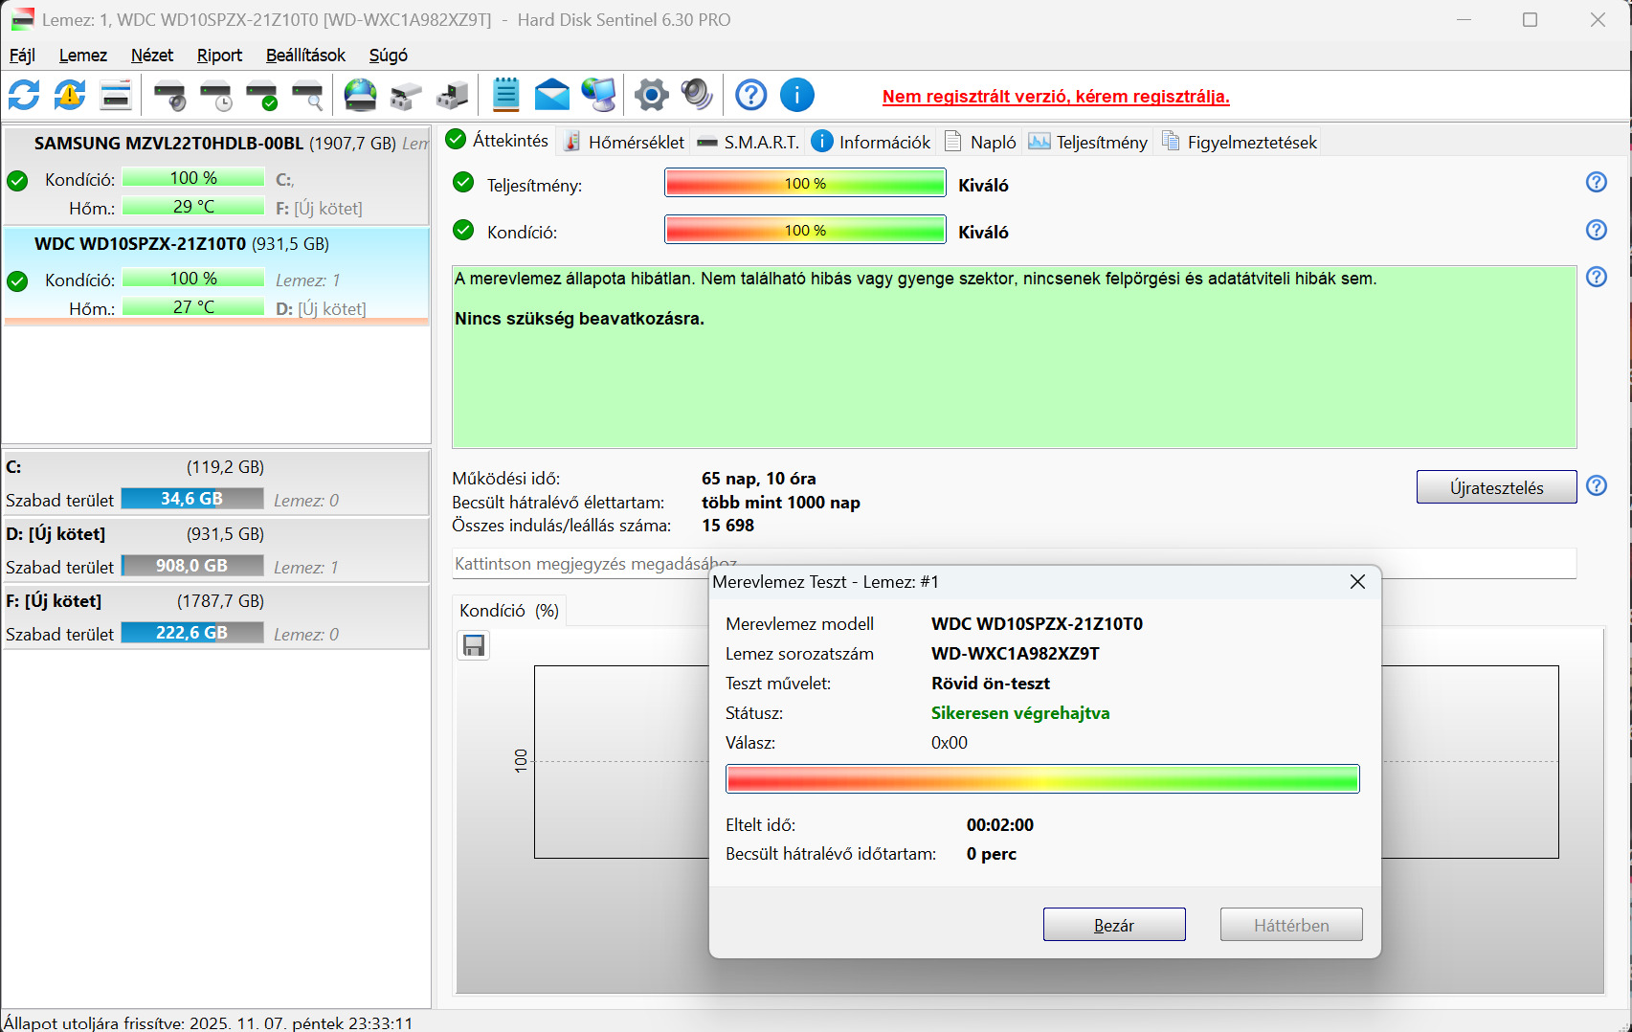Click the main Kondíció 100 % gradient bar
Image resolution: width=1632 pixels, height=1032 pixels.
[805, 230]
